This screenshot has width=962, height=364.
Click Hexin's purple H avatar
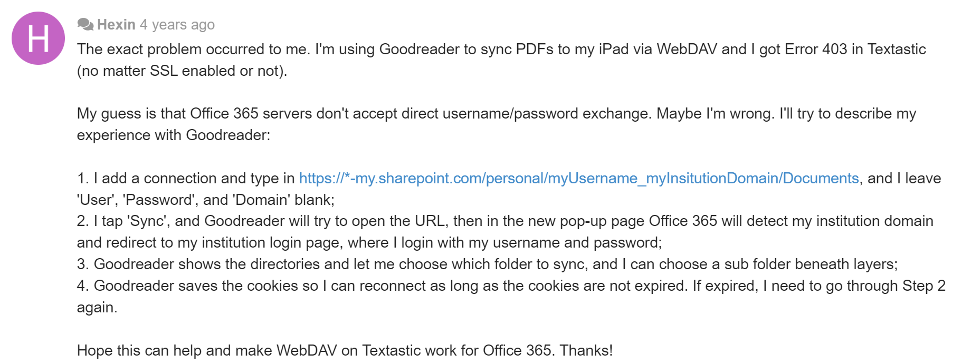click(x=38, y=38)
